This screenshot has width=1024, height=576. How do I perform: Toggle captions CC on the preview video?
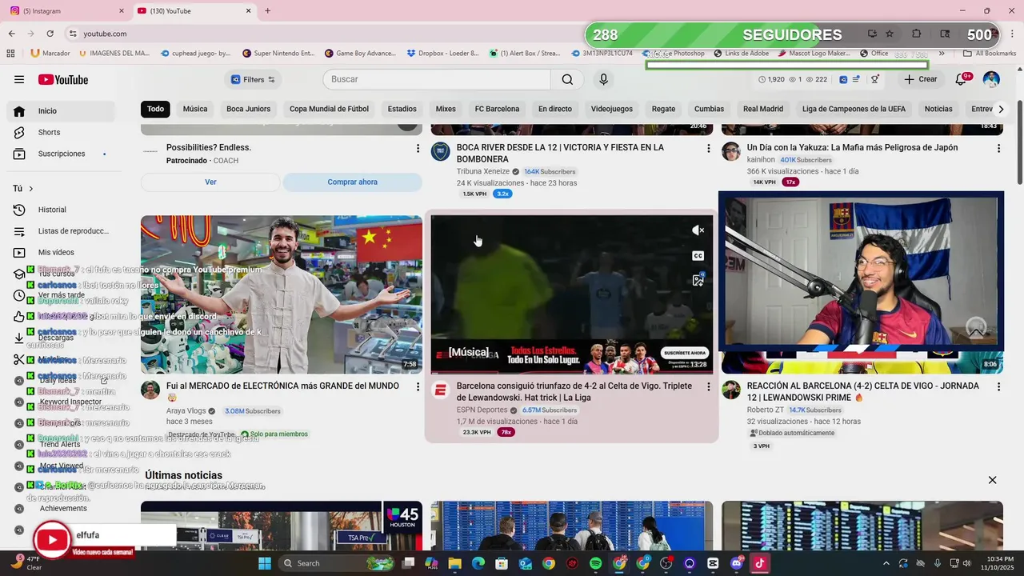click(698, 256)
